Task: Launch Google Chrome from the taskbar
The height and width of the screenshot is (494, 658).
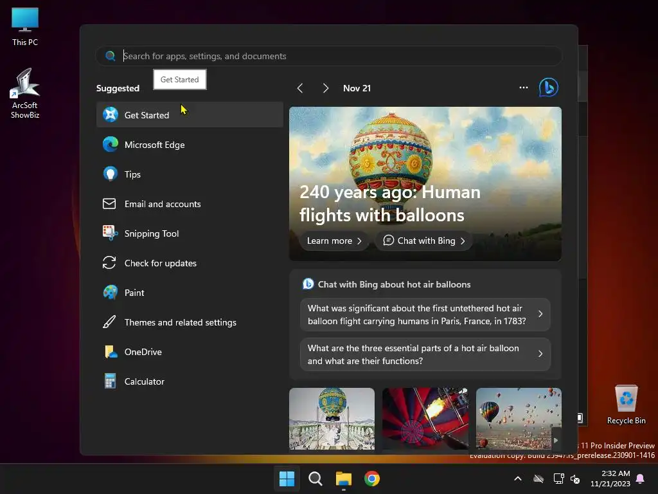Action: pos(372,479)
